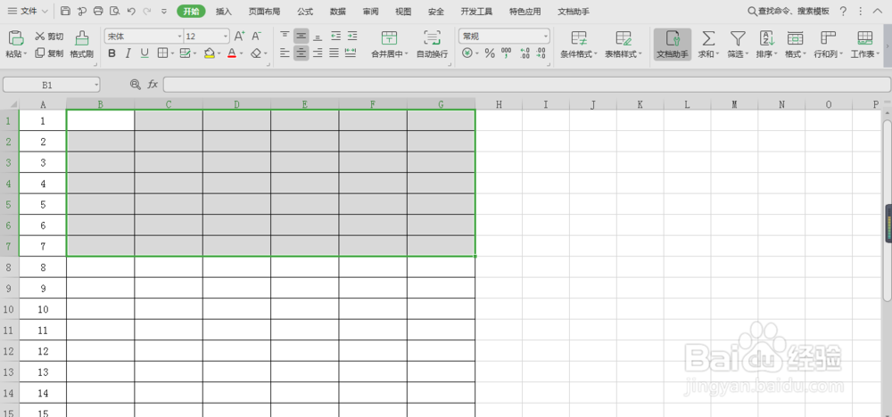Click the Sum (求和) sigma icon
This screenshot has width=892, height=417.
tap(707, 38)
